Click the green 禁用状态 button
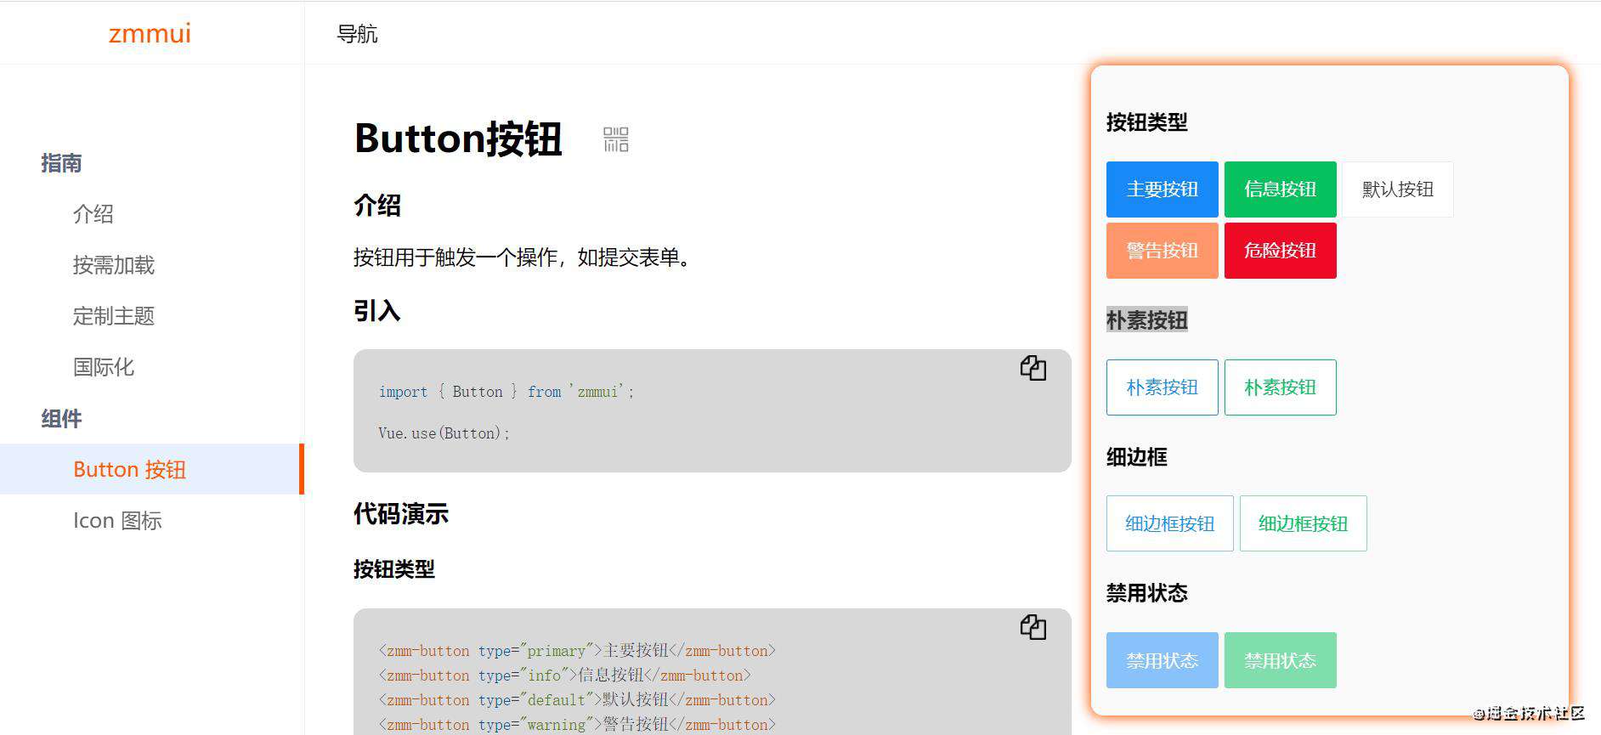 point(1281,660)
